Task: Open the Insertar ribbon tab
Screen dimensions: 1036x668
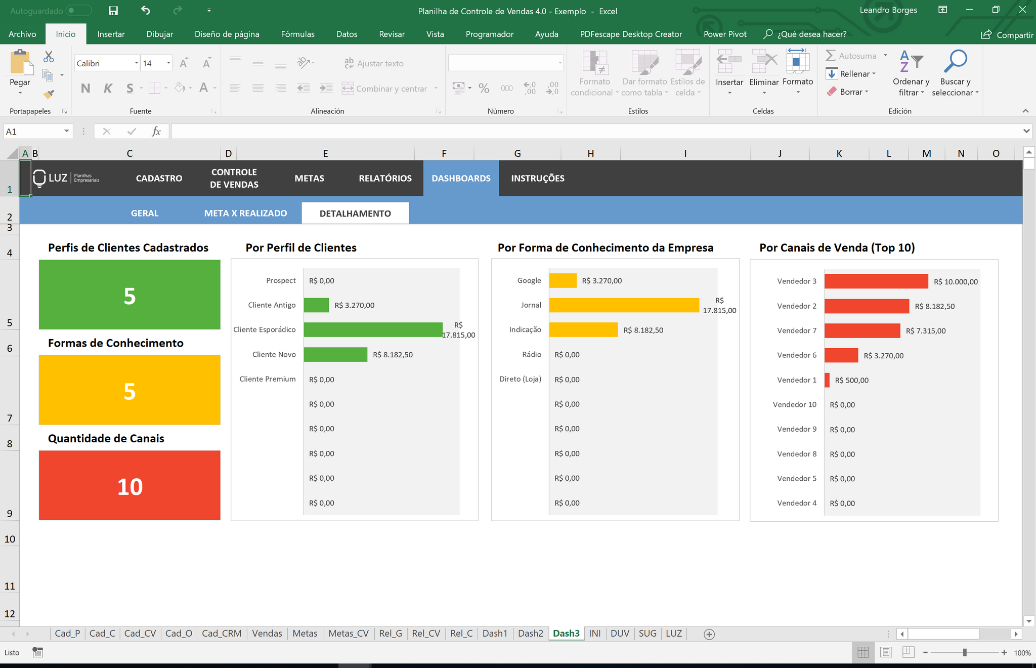Action: pos(111,34)
